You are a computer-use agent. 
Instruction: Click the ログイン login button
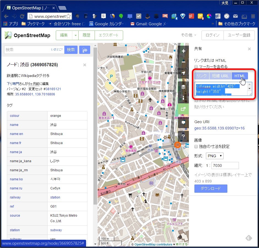click(x=213, y=35)
